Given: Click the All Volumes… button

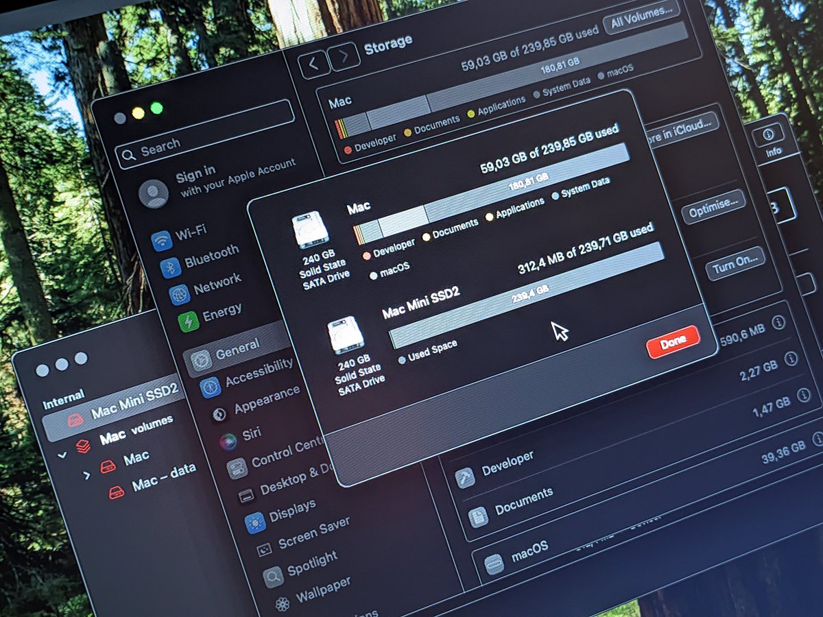Looking at the screenshot, I should [x=641, y=17].
